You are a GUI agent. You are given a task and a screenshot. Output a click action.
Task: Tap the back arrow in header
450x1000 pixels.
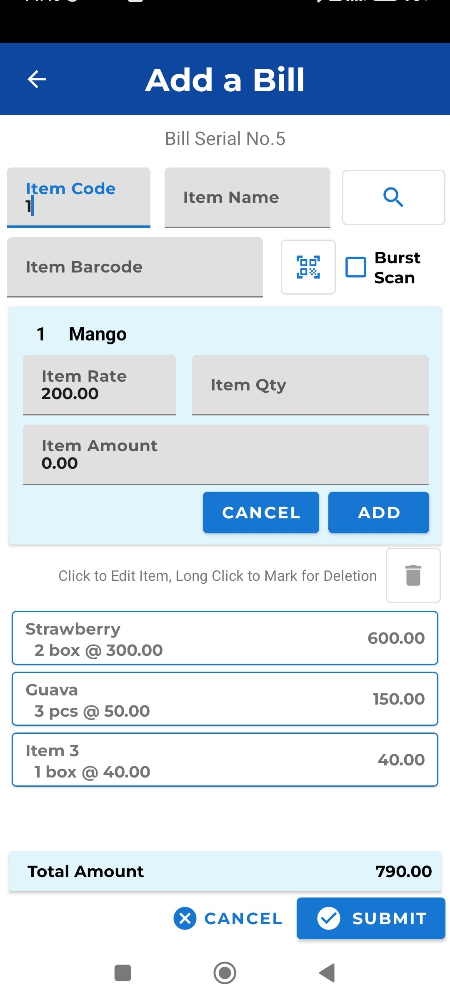37,79
